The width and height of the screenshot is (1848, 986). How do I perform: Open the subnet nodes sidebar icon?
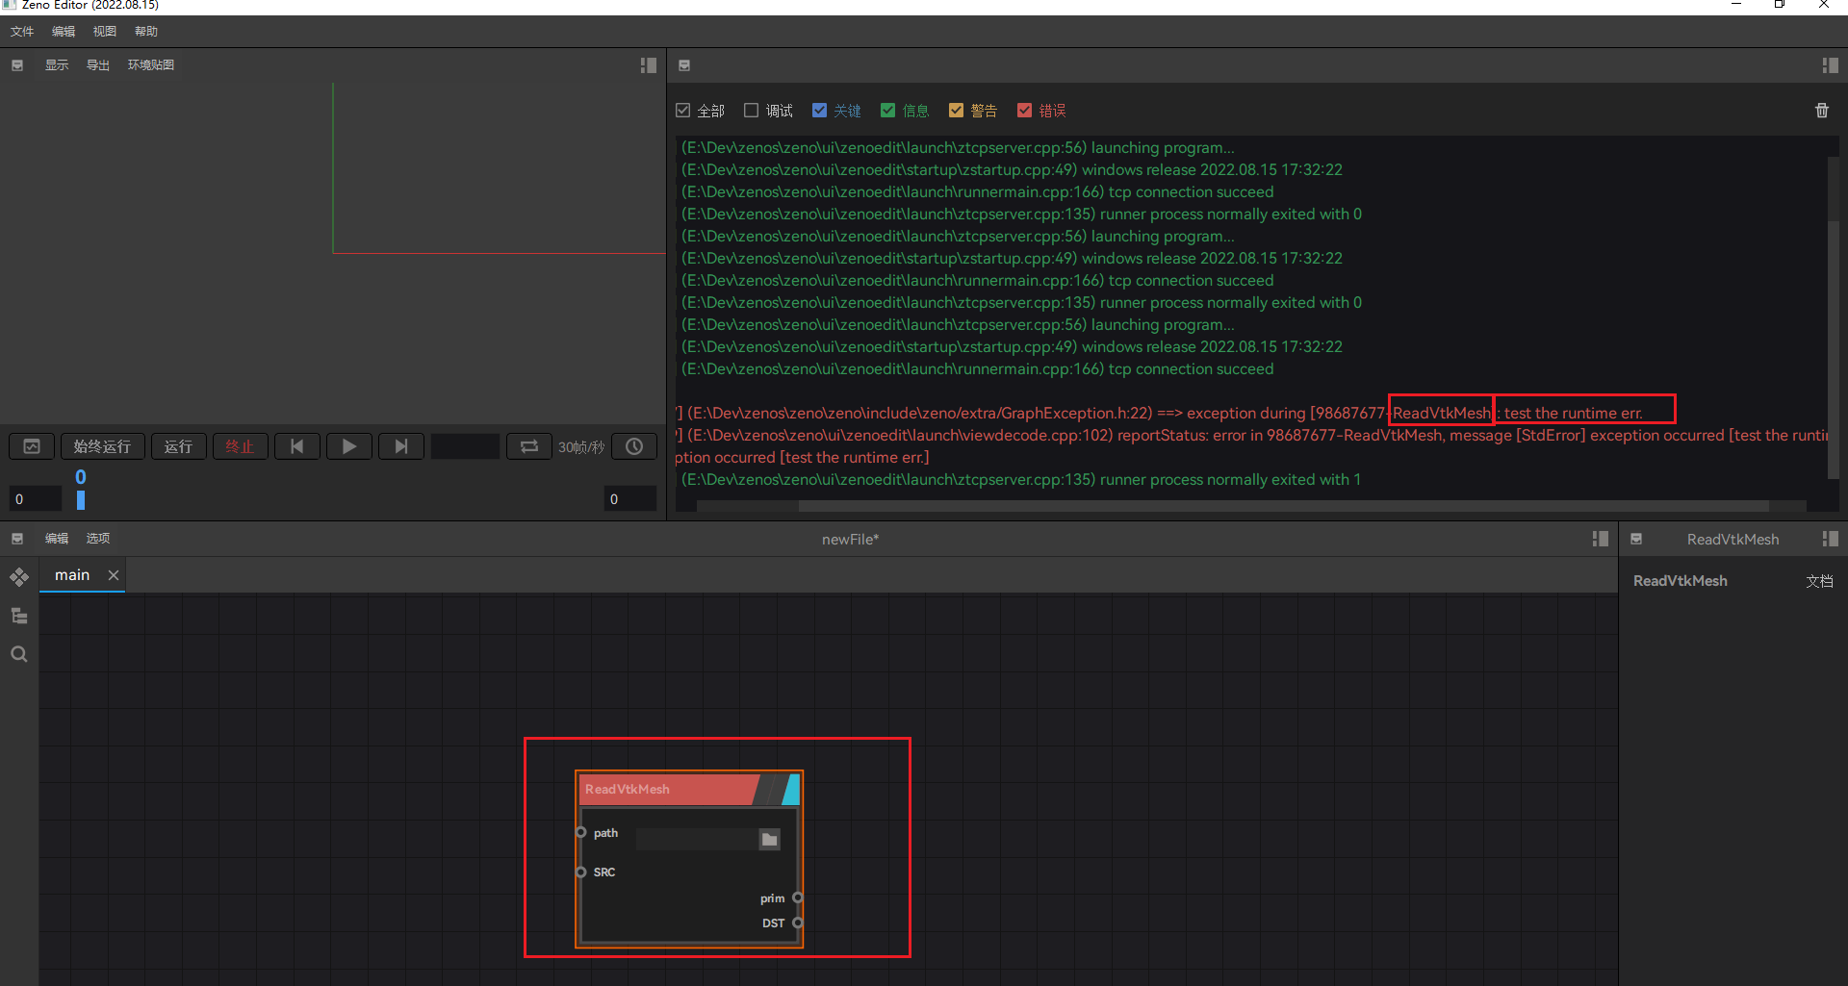(x=19, y=577)
